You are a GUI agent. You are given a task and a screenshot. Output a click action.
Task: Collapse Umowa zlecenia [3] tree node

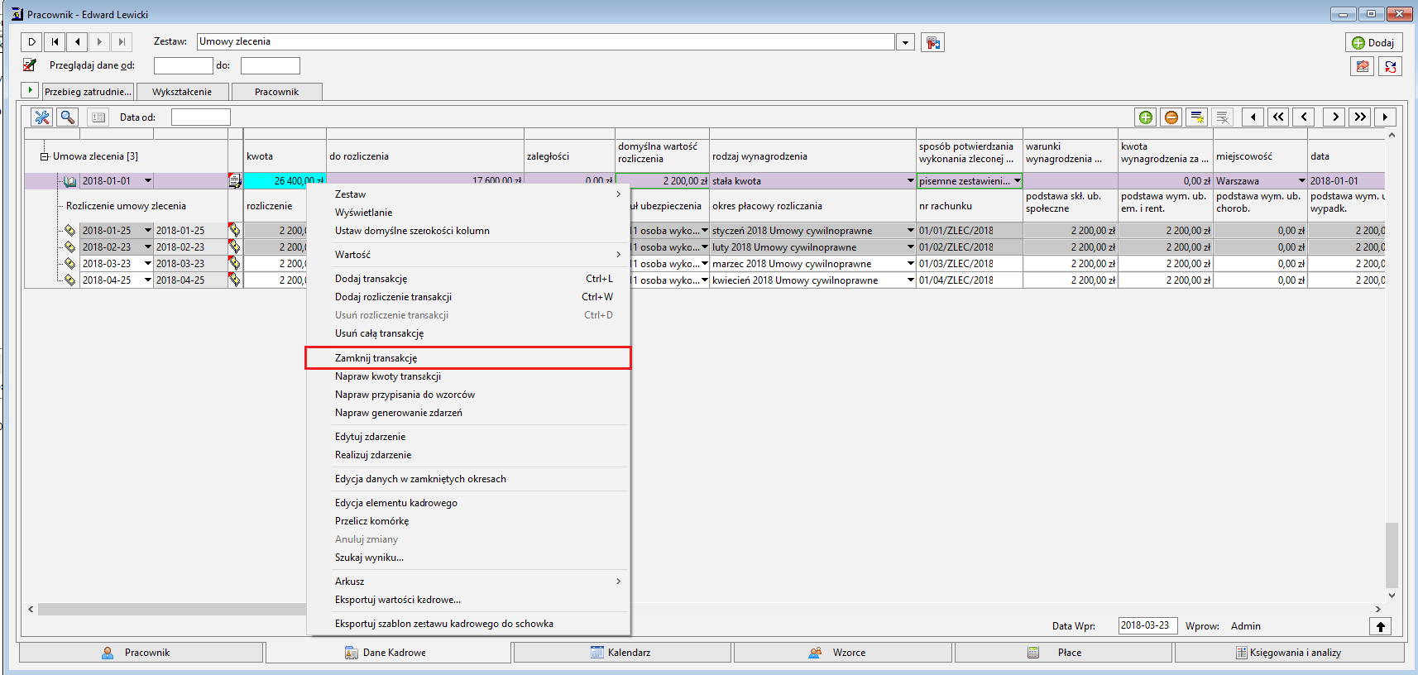pyautogui.click(x=45, y=156)
